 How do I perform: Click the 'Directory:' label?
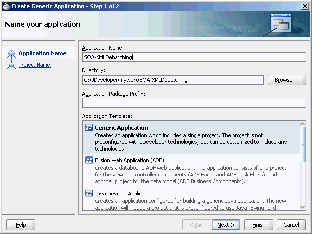tap(94, 70)
